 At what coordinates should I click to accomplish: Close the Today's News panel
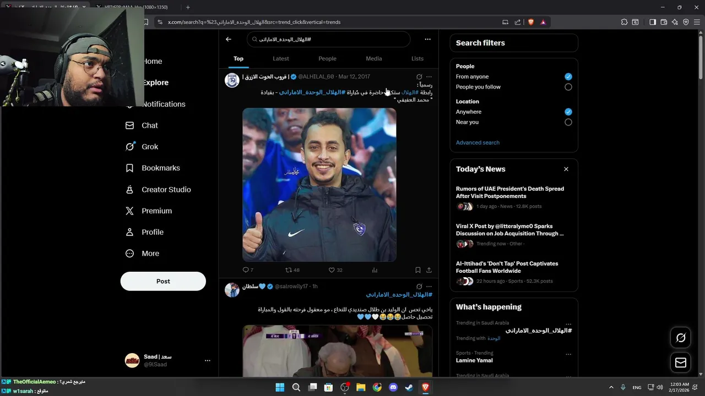point(566,169)
